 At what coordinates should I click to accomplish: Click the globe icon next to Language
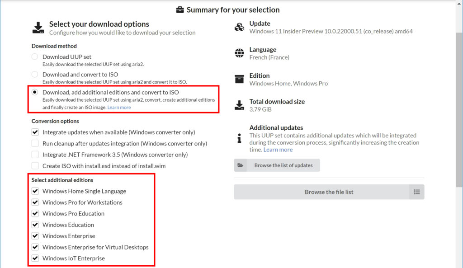pos(239,53)
